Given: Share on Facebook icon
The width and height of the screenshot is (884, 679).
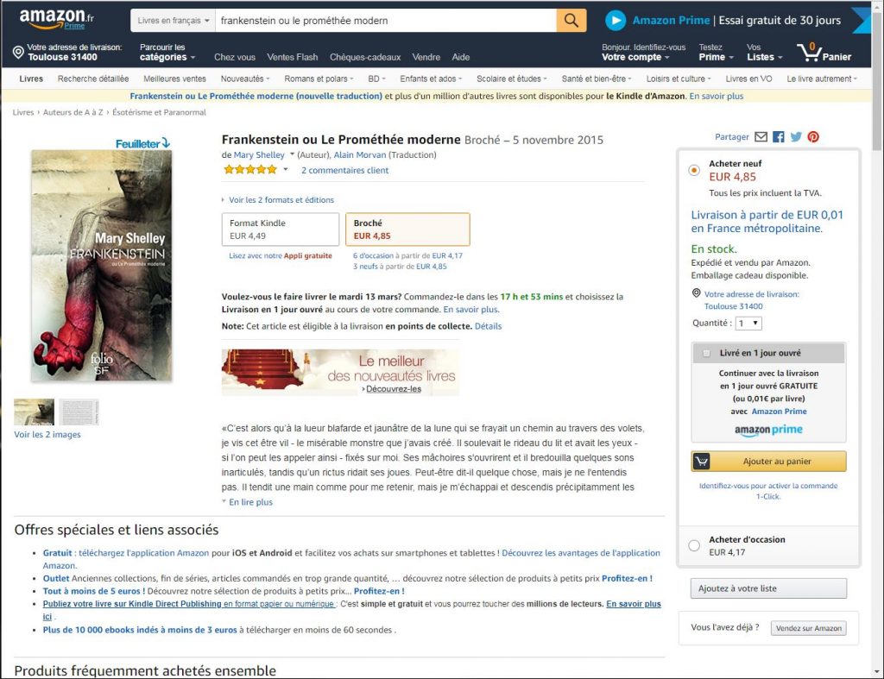Looking at the screenshot, I should click(779, 137).
